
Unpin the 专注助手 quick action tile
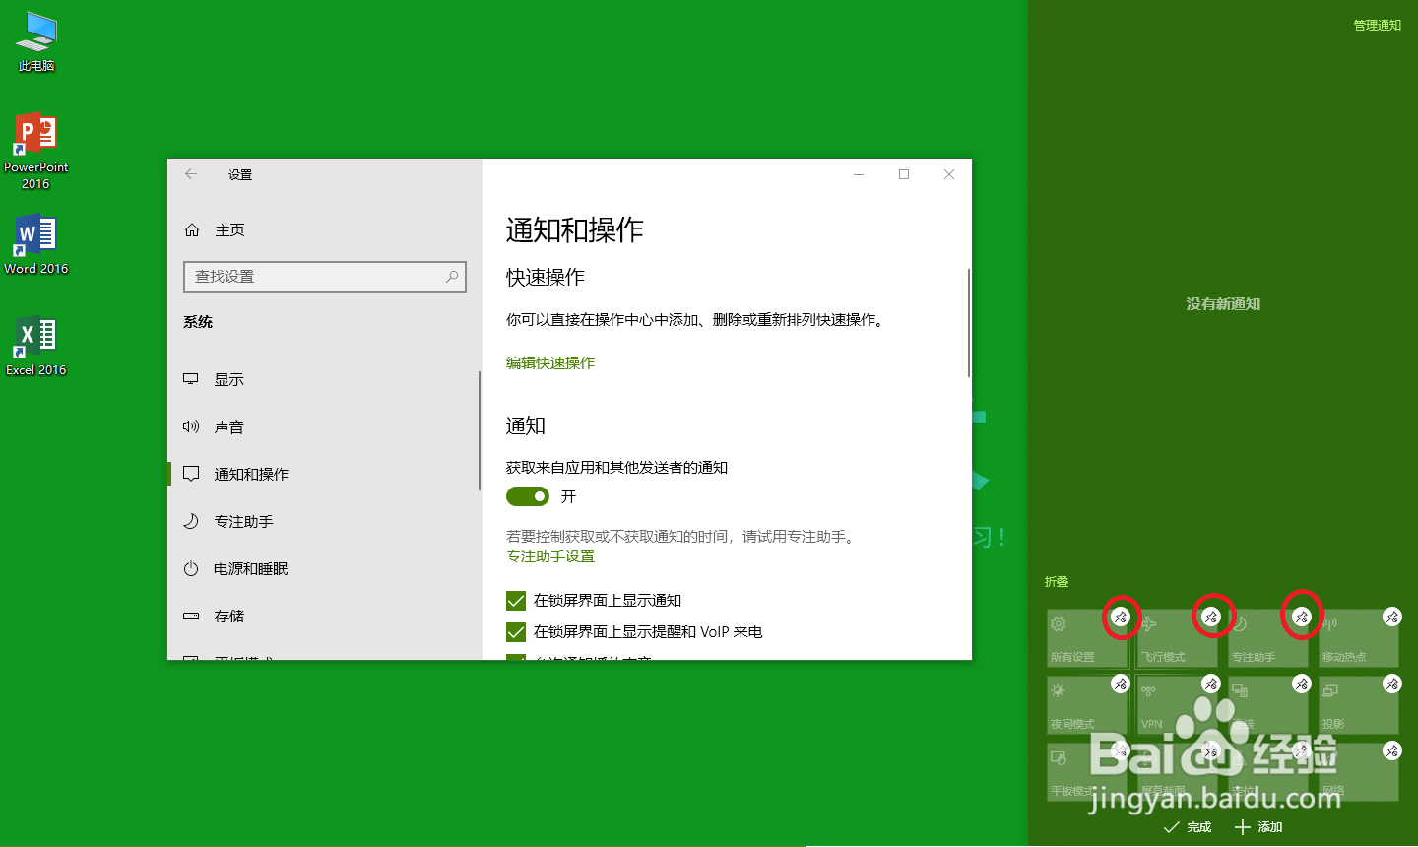1302,617
